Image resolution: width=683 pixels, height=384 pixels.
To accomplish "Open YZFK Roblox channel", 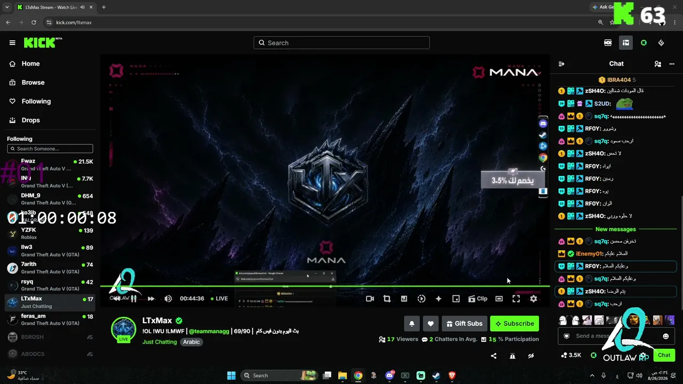I will tap(50, 234).
